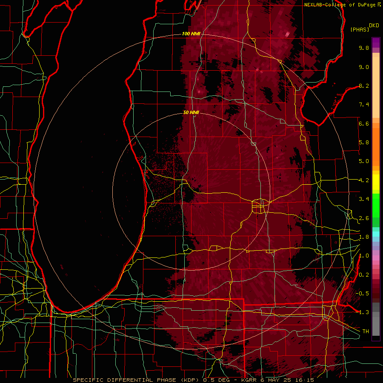This screenshot has height=383, width=383.
Task: Pick the cyan segment of the color scale
Action: (376, 234)
